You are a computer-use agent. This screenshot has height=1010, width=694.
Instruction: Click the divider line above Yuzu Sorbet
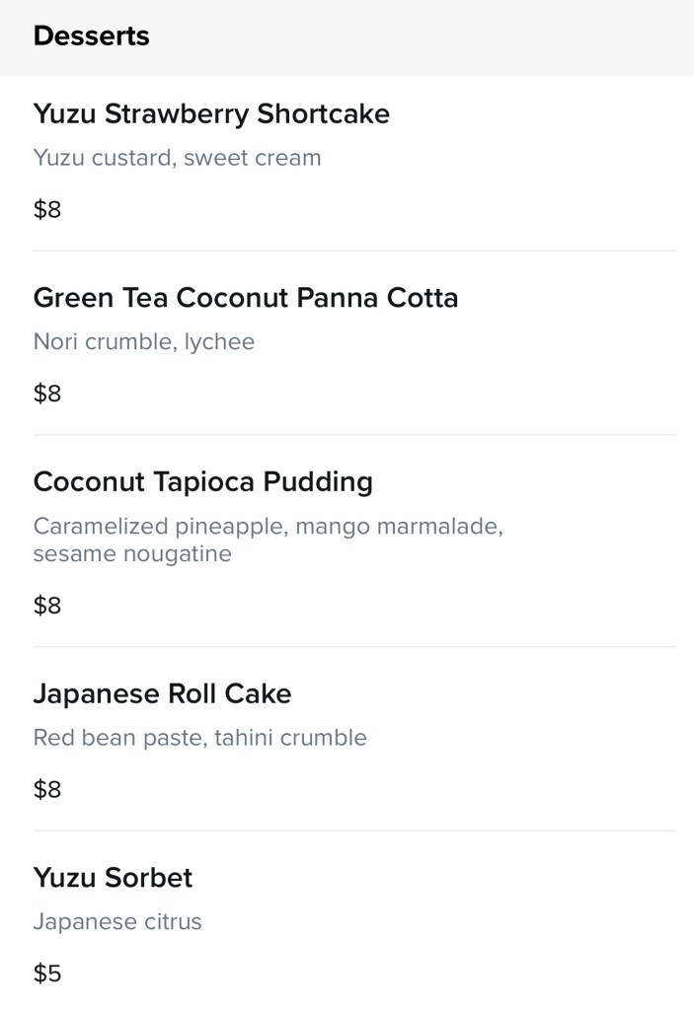point(354,830)
